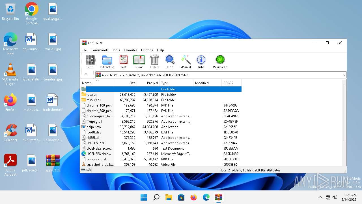
Task: Select the haiper.exe file
Action: (x=161, y=127)
